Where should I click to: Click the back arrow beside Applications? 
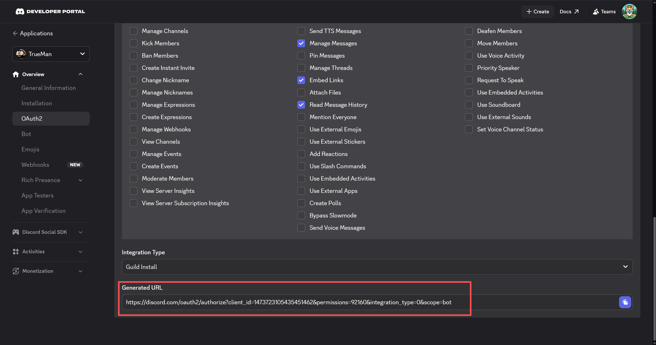tap(15, 33)
